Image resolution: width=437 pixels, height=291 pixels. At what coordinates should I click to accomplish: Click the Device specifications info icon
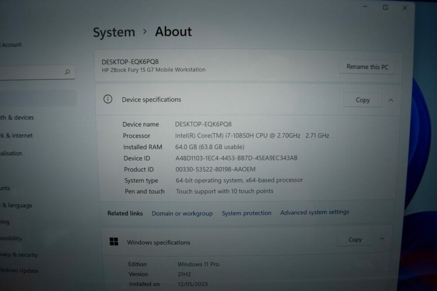pyautogui.click(x=108, y=99)
